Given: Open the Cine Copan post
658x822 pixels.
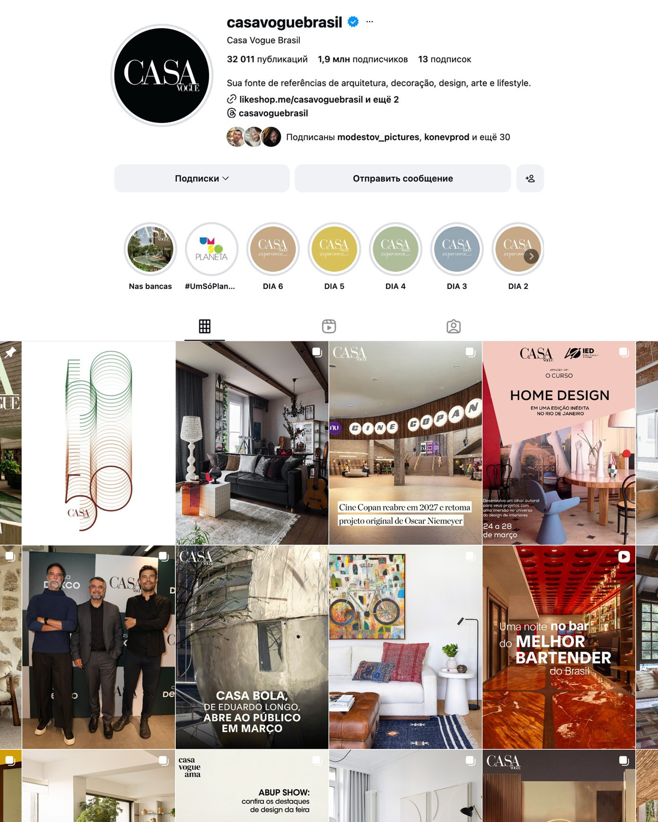Looking at the screenshot, I should point(406,443).
